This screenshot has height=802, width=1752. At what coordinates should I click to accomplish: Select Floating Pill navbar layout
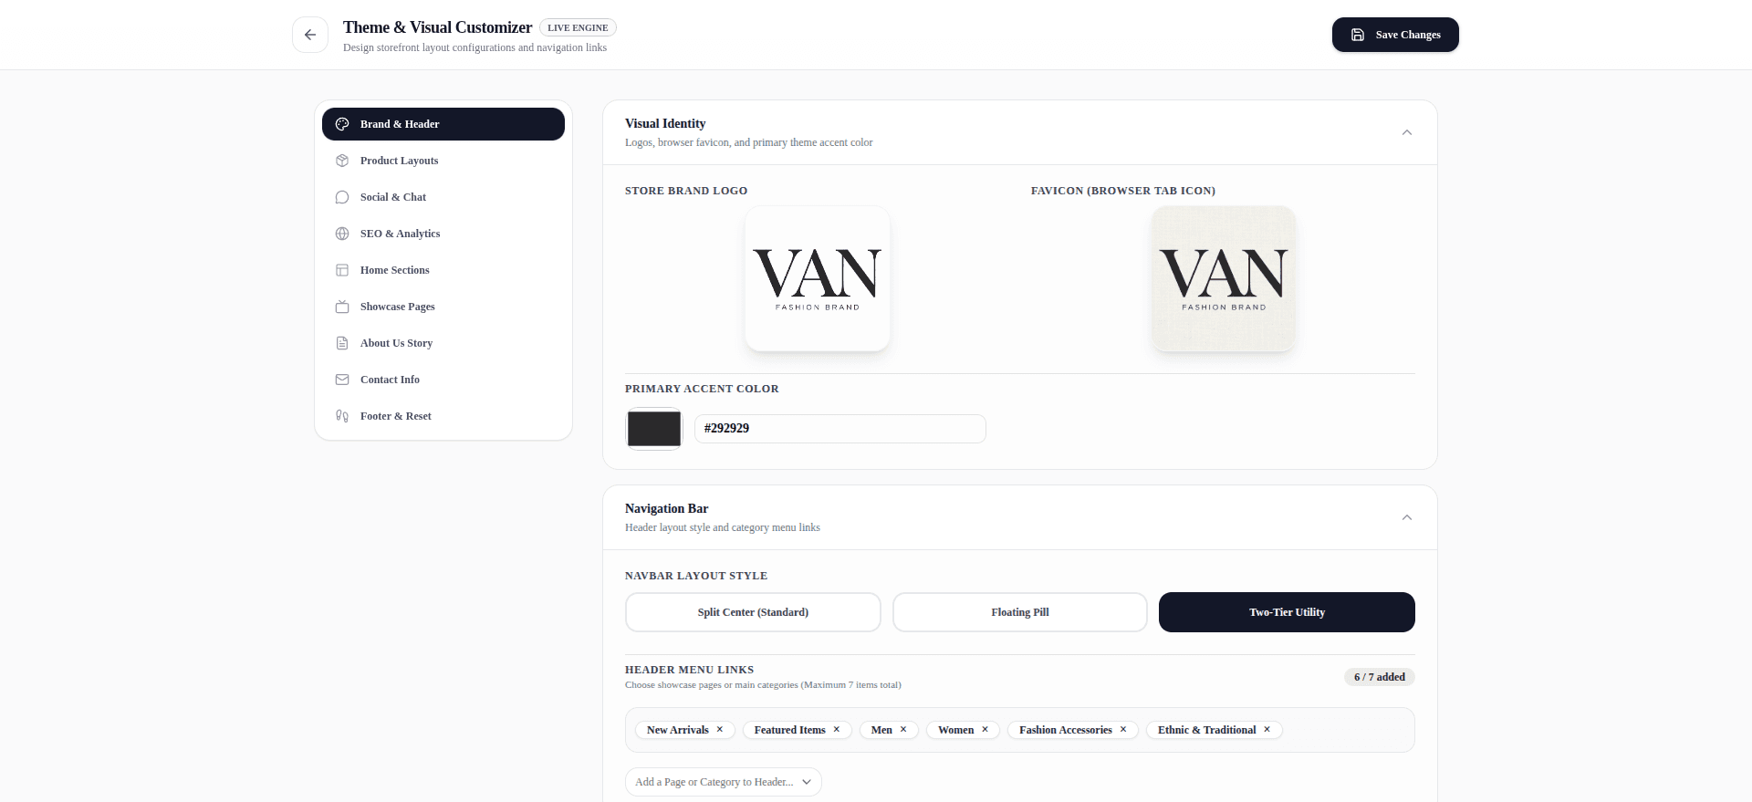coord(1020,612)
